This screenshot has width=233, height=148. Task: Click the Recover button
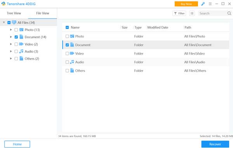[215, 144]
